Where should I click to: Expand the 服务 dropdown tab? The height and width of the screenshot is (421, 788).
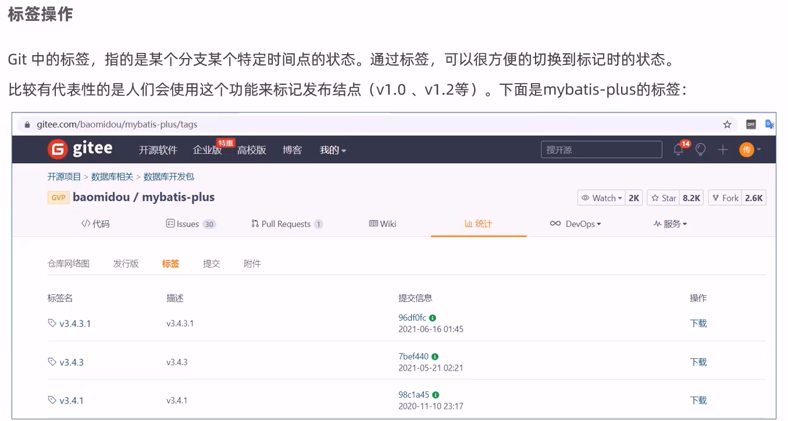[670, 224]
